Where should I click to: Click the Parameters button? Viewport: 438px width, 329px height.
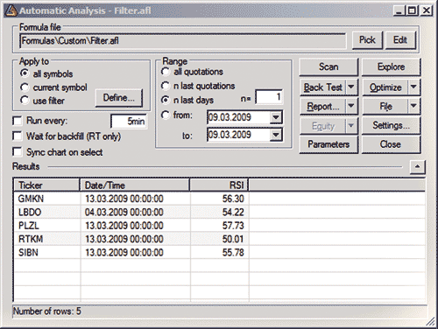328,144
